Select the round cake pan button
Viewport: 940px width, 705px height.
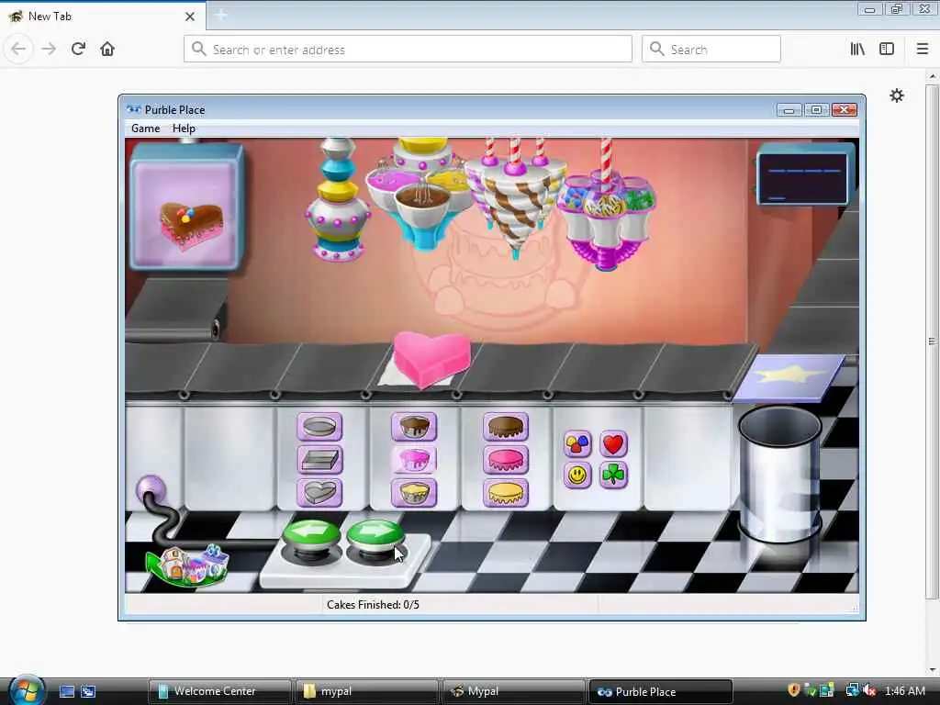pos(319,427)
